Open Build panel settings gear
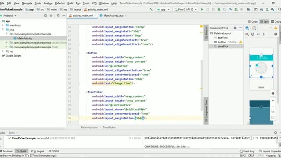 point(275,133)
